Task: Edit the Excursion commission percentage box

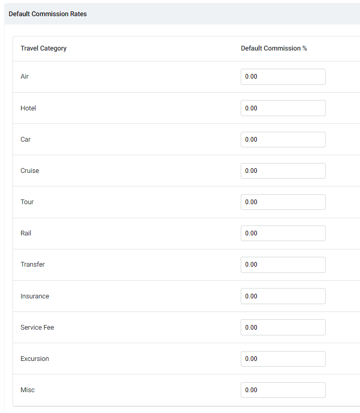Action: click(283, 359)
